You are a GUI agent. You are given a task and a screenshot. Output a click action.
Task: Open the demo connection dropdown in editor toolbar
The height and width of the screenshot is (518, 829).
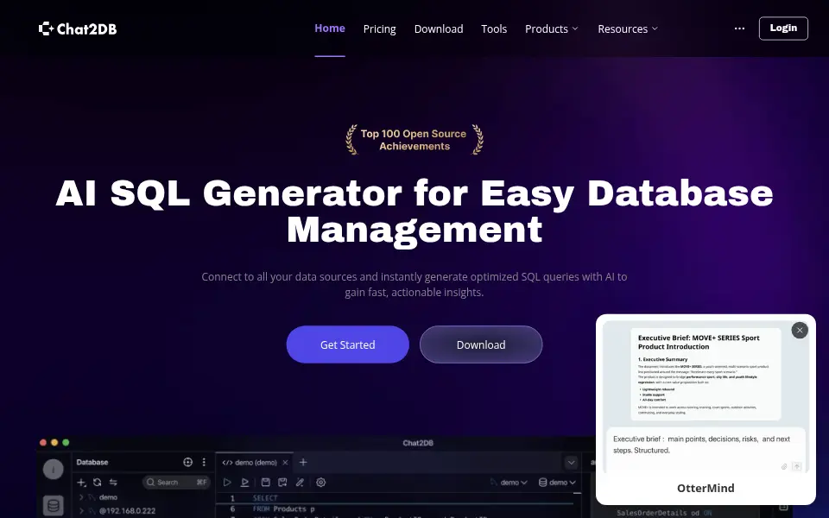click(509, 482)
